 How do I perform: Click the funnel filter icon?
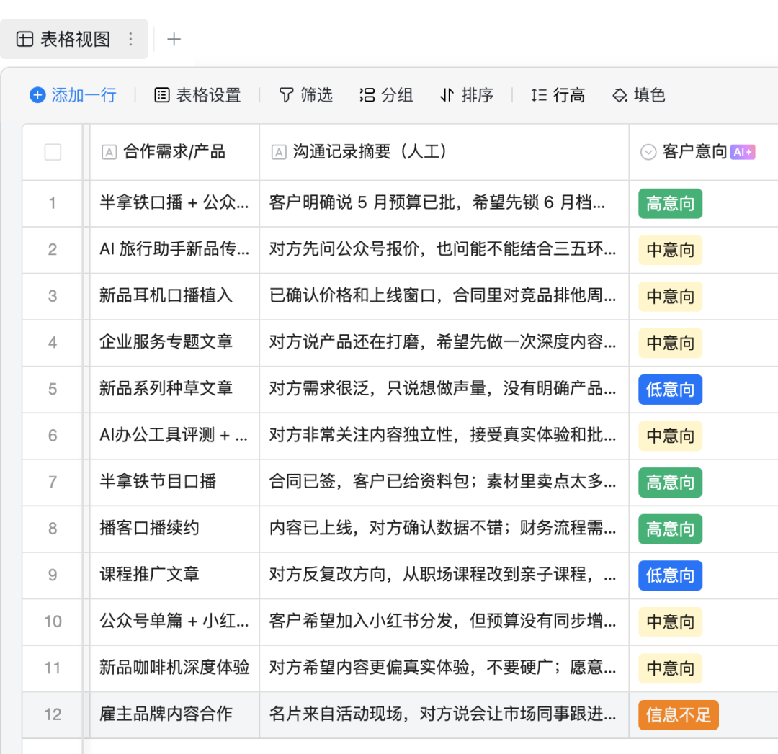point(286,95)
